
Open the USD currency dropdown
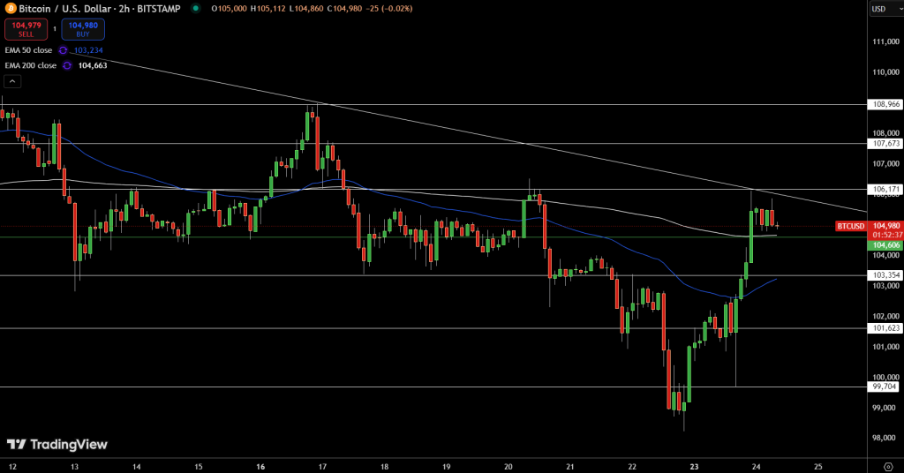point(885,9)
